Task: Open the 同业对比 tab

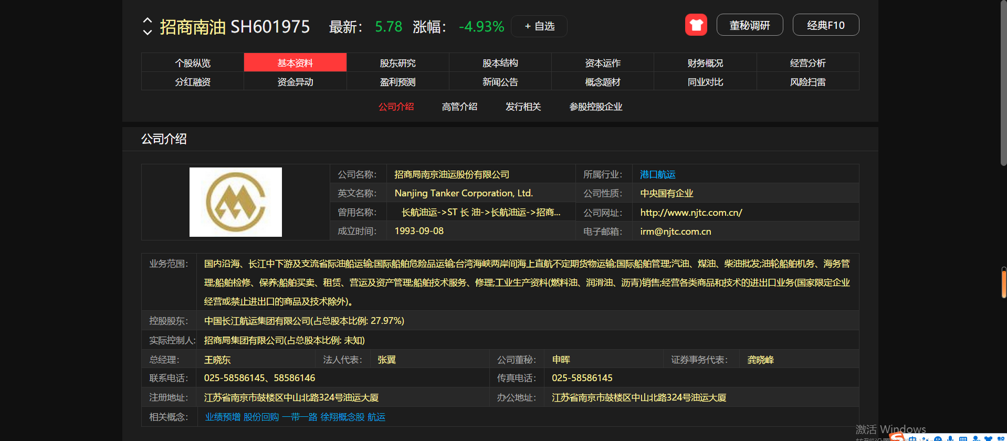Action: (x=705, y=81)
